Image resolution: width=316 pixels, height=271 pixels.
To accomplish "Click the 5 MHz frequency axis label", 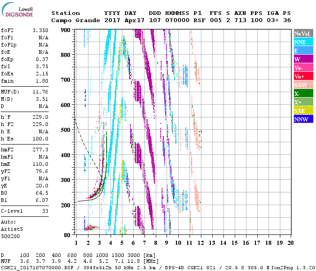I will (x=122, y=243).
